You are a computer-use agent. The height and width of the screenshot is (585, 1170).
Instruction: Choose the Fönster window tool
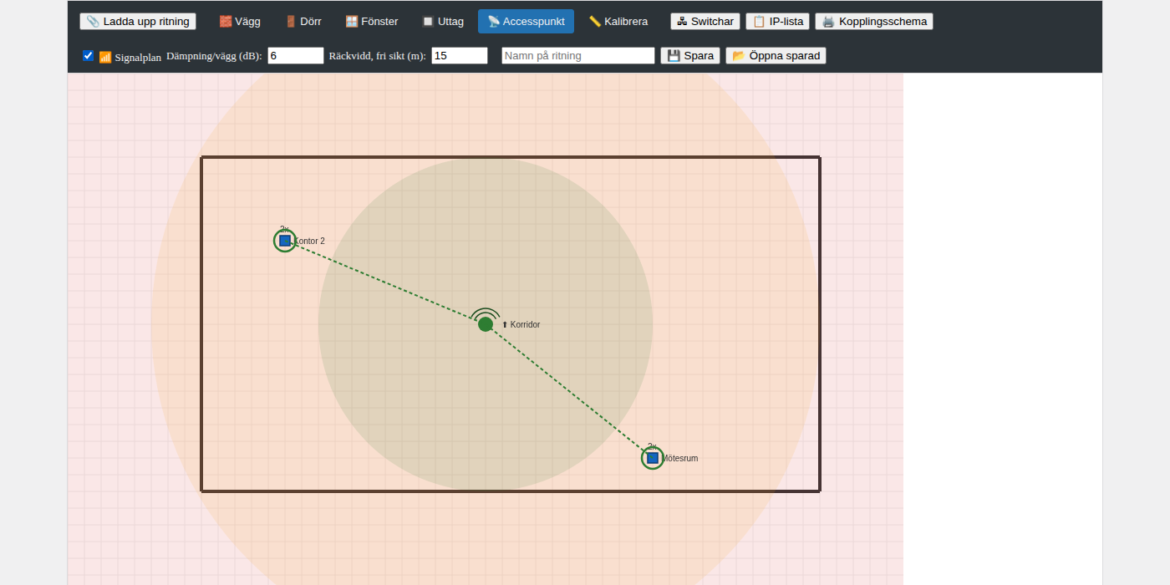(372, 22)
